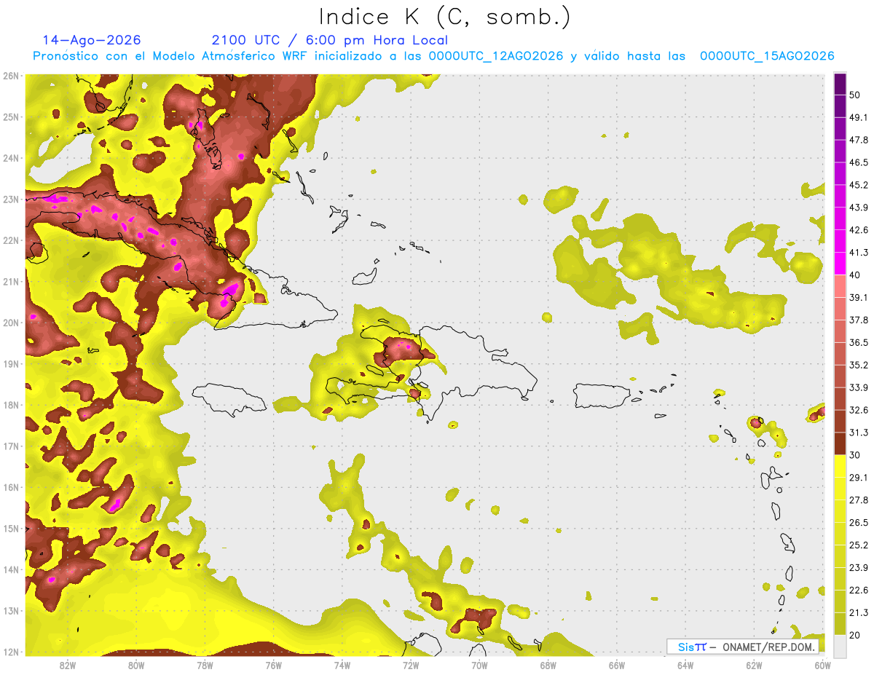
Task: Click the "21N" latitude label
Action: tap(11, 281)
